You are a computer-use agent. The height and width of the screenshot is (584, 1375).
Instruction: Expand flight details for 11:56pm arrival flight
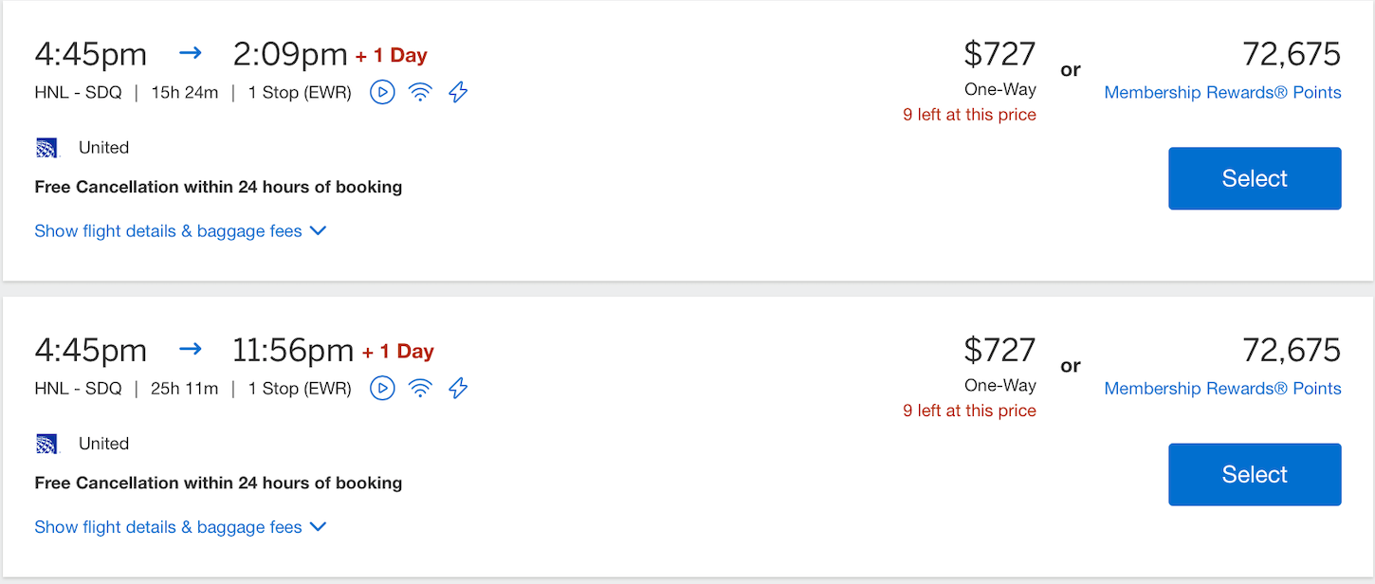[x=168, y=527]
